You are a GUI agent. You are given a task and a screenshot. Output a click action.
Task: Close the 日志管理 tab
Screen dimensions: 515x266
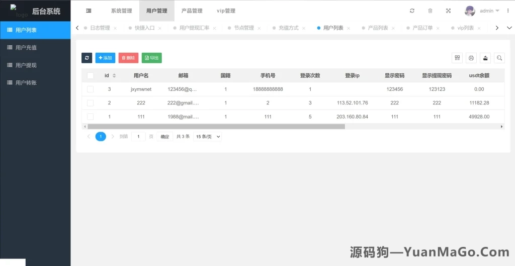pyautogui.click(x=115, y=29)
